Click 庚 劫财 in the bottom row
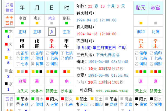The height and width of the screenshot is (111, 167). 111,105
